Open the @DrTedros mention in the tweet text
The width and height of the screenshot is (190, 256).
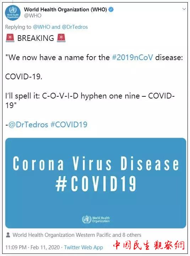pos(28,124)
